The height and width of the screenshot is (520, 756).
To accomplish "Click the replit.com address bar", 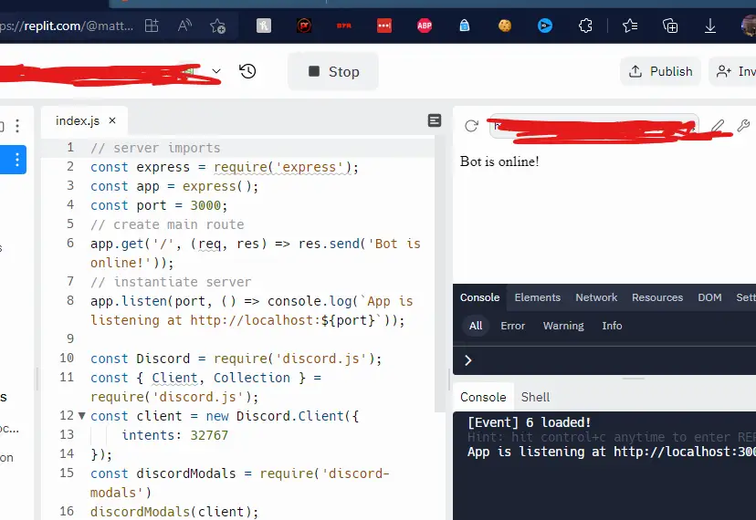I will pyautogui.click(x=67, y=26).
